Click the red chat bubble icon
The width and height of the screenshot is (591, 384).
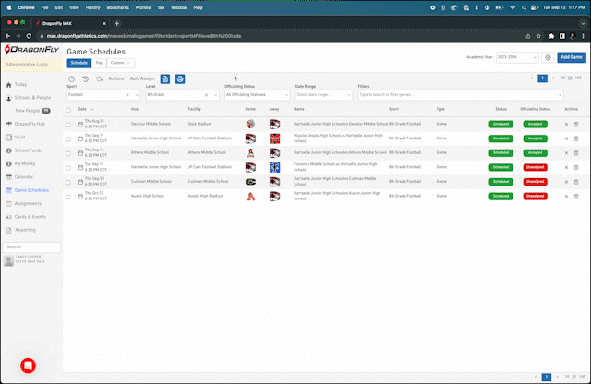pos(28,364)
